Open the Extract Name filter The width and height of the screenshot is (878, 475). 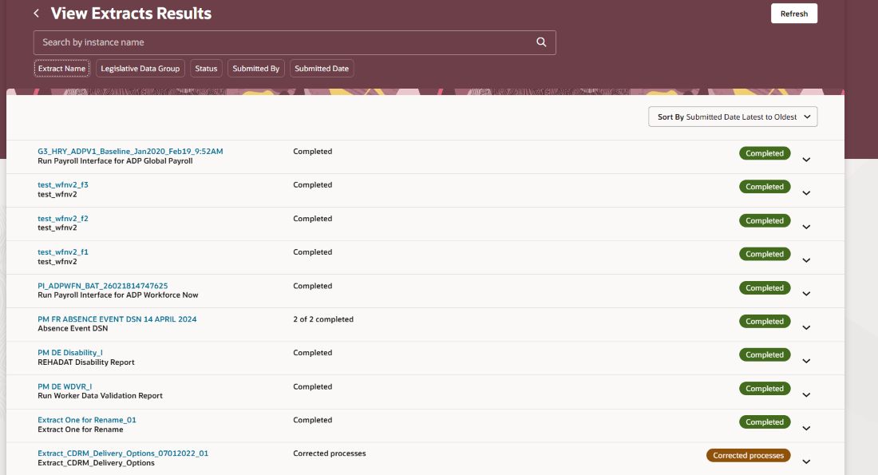pyautogui.click(x=61, y=68)
